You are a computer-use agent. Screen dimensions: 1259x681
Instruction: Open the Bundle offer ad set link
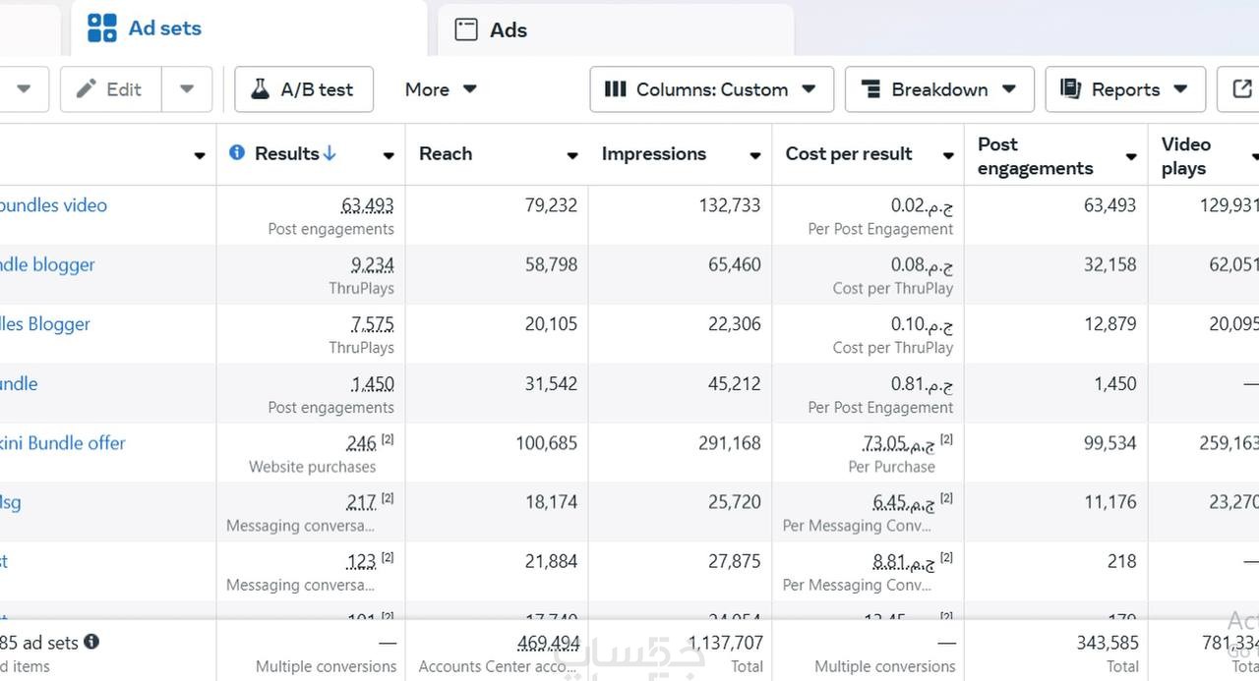coord(63,443)
